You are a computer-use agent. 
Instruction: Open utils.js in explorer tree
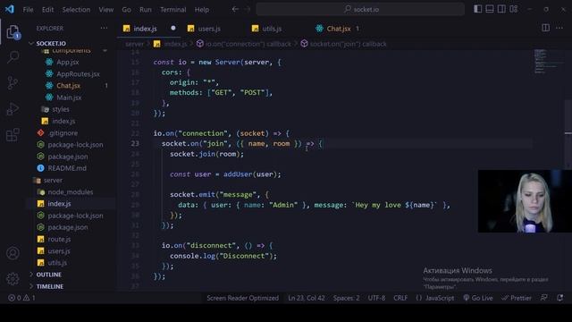pyautogui.click(x=57, y=263)
